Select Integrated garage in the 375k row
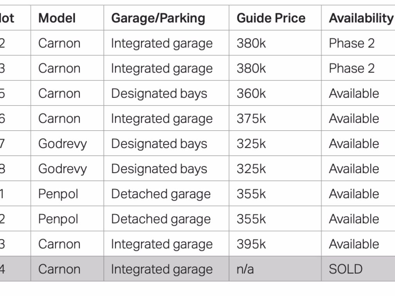395x296 pixels. point(162,119)
